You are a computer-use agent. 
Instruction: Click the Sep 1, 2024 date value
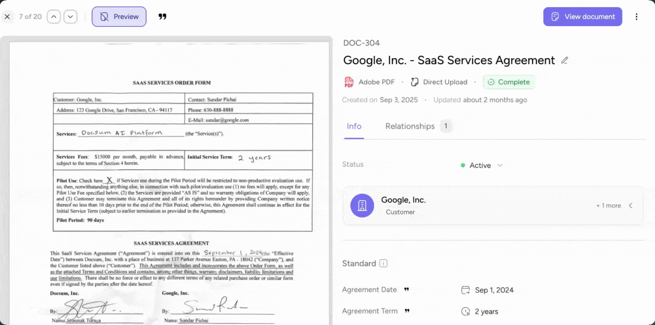[494, 290]
